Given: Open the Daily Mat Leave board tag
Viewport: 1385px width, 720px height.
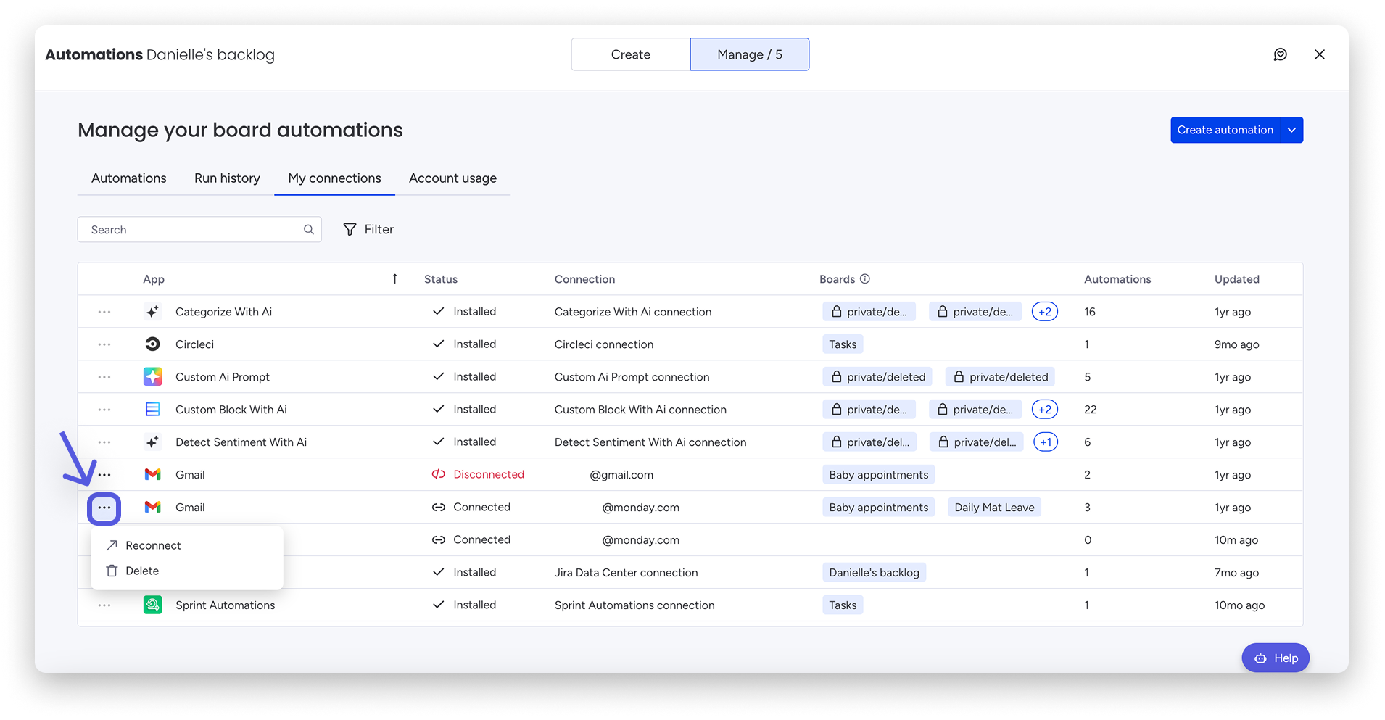Looking at the screenshot, I should (x=994, y=508).
